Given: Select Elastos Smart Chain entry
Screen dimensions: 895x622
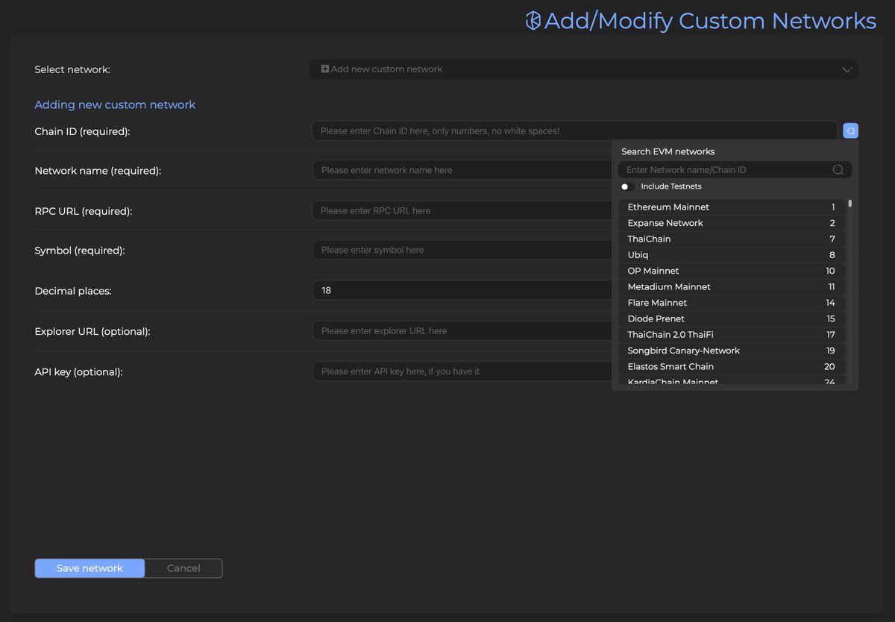Looking at the screenshot, I should pyautogui.click(x=732, y=366).
